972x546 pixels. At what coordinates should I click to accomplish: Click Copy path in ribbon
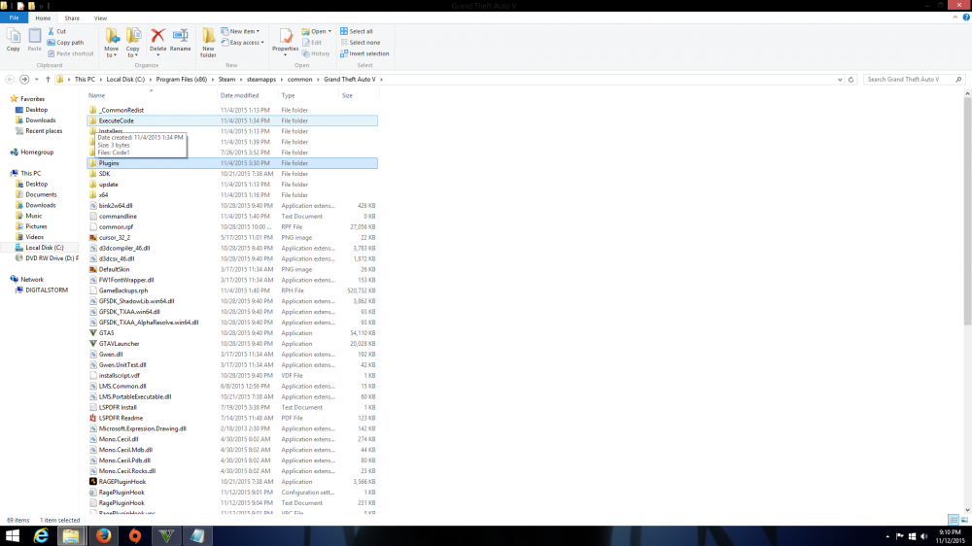pyautogui.click(x=65, y=42)
